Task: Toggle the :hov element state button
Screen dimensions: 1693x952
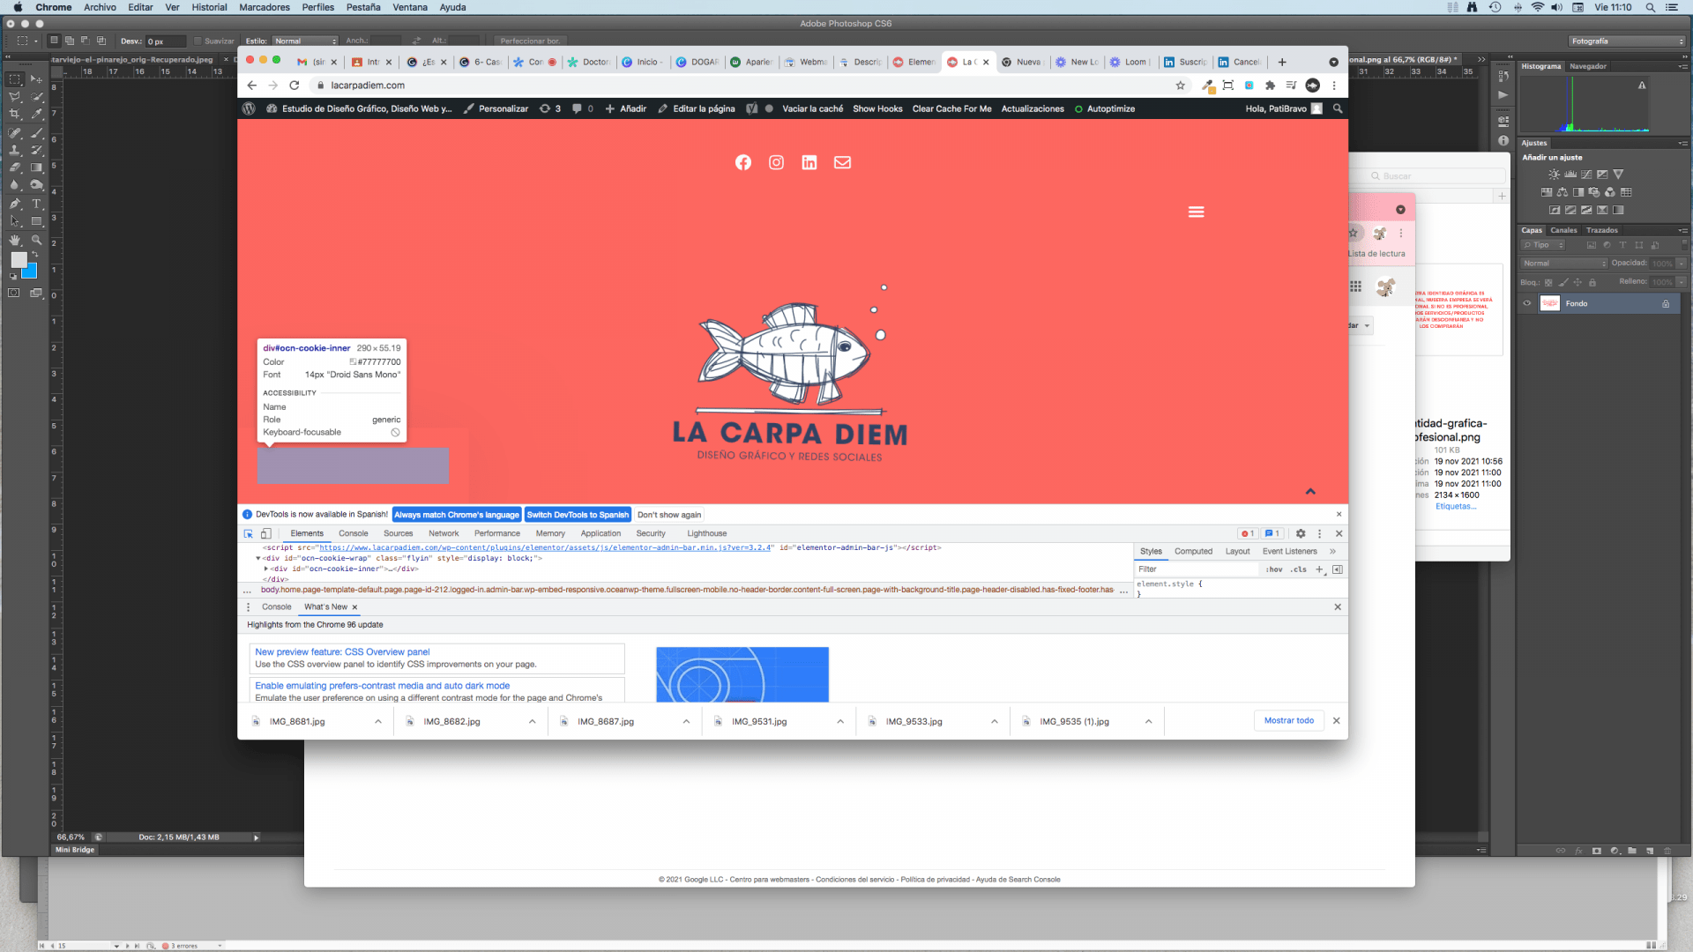Action: tap(1274, 569)
